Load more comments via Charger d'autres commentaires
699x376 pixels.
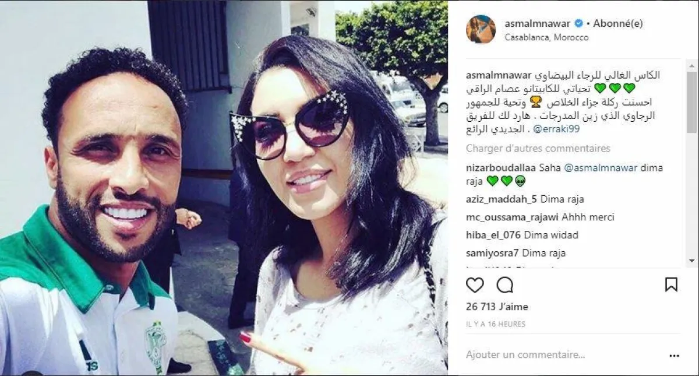point(538,149)
